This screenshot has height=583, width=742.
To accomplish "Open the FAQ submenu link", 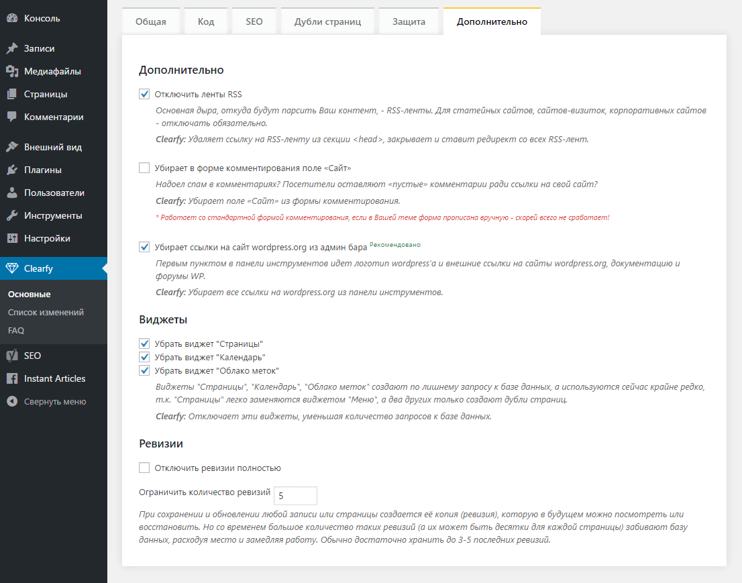I will click(16, 330).
